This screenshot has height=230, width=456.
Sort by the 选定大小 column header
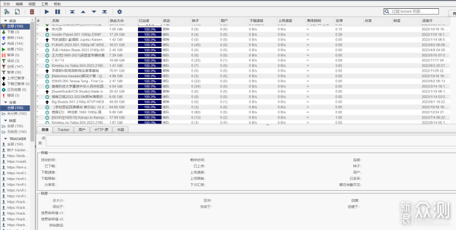coord(123,21)
